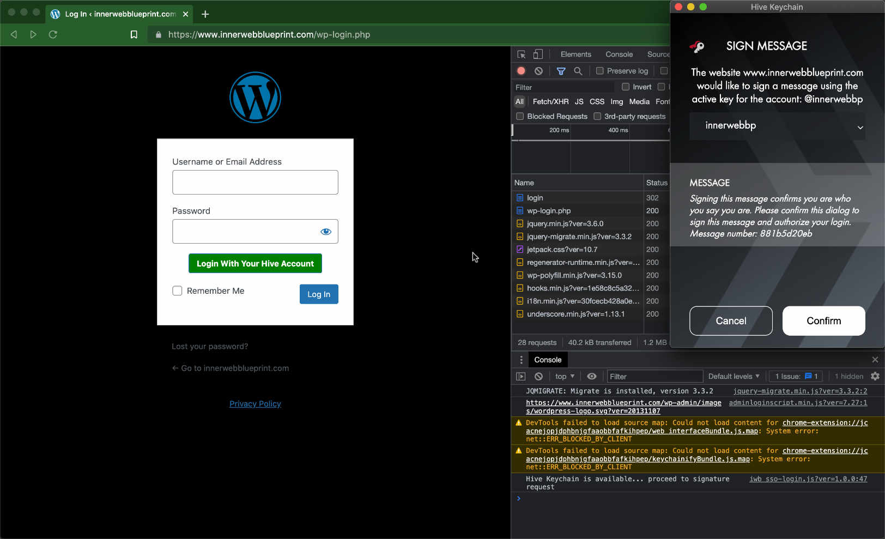Open the Lost your password link
Screen dimensions: 885x539
point(210,347)
